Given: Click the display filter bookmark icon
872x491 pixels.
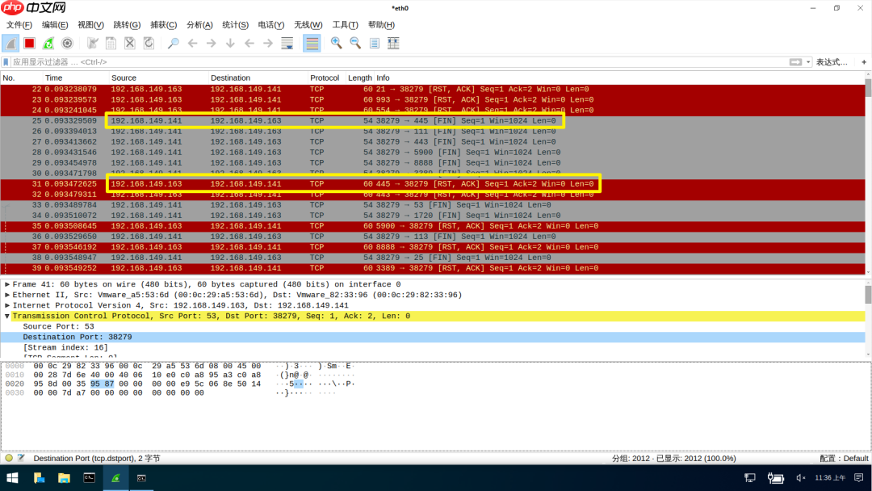Looking at the screenshot, I should pyautogui.click(x=6, y=61).
